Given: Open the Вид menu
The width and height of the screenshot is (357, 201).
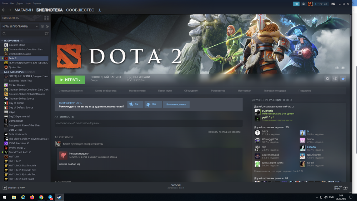Looking at the screenshot, I should pyautogui.click(x=12, y=4).
